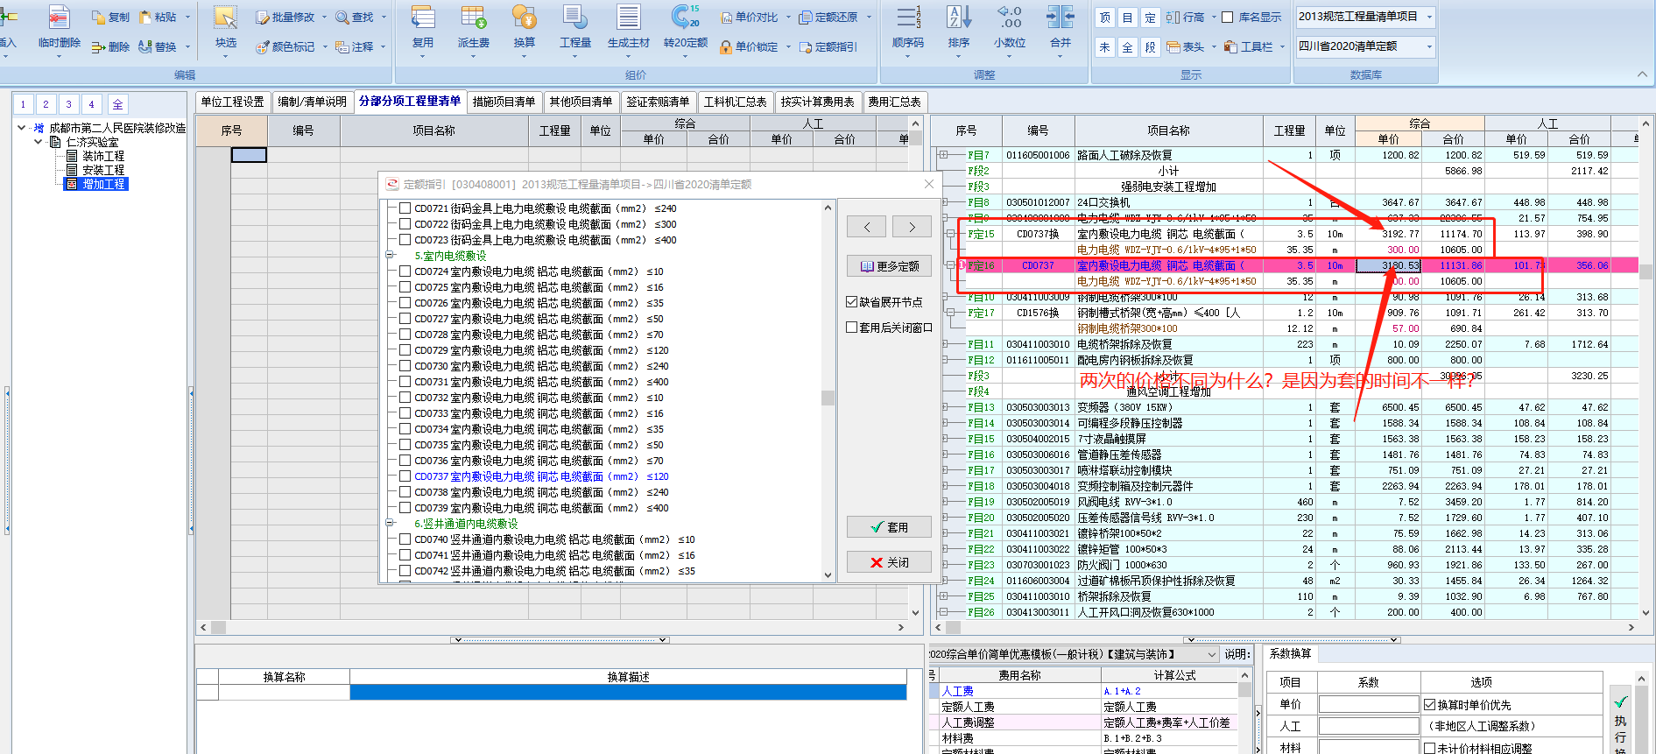Switch to the 工料机汇总表 tab
The height and width of the screenshot is (754, 1656).
[735, 102]
